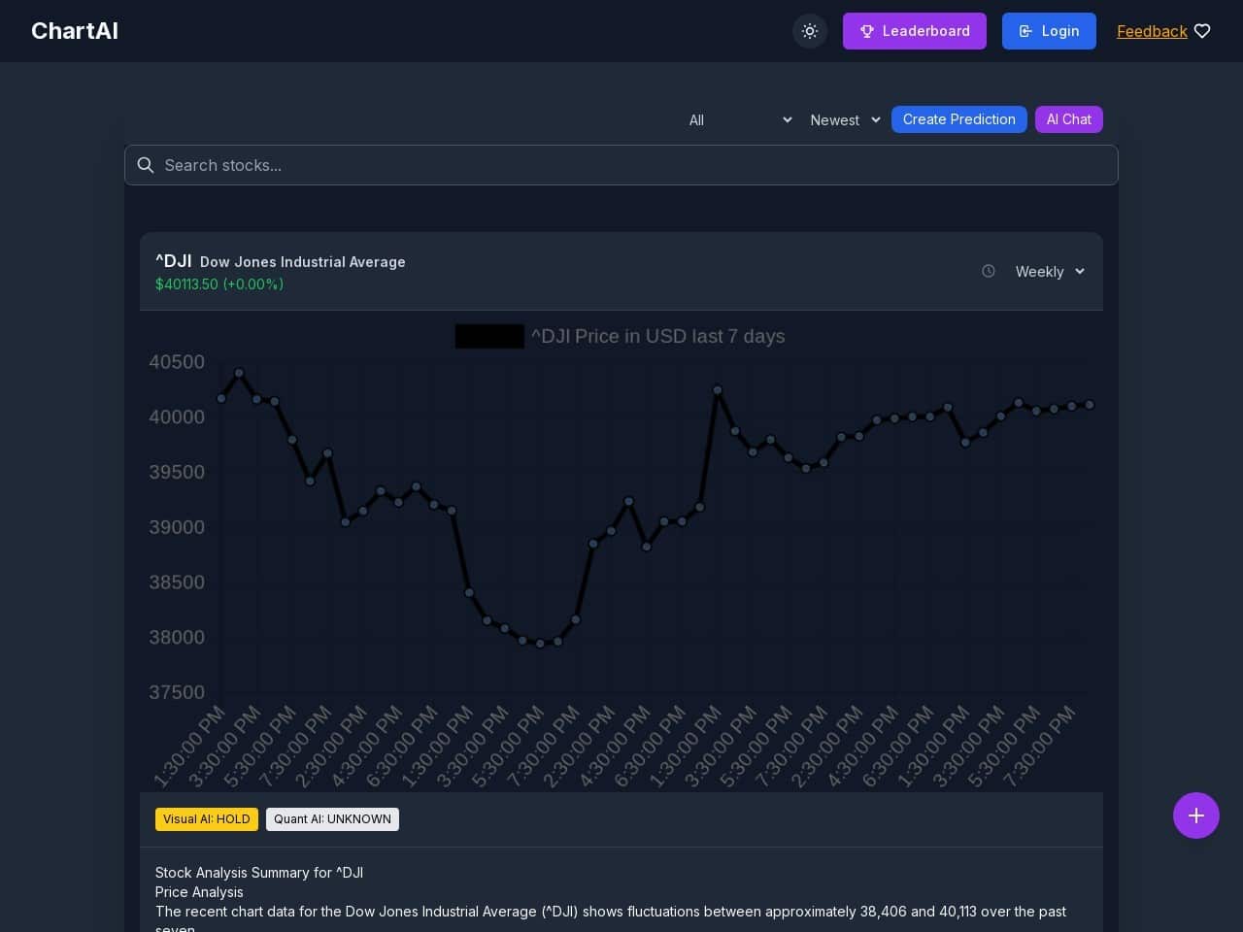
Task: Open AI Chat
Action: tap(1068, 119)
